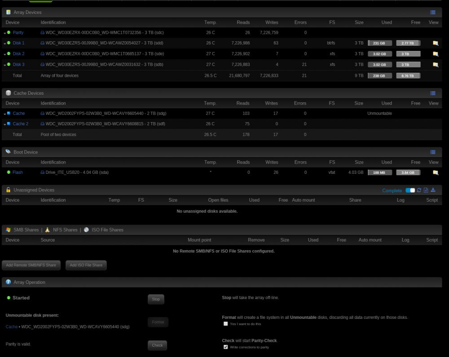This screenshot has height=357, width=449.
Task: Click Total free bar 8.76 TB
Action: 408,76
